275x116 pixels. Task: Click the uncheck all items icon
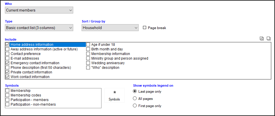click(x=269, y=39)
